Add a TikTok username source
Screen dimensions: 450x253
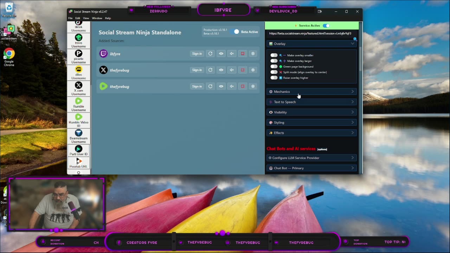78,26
